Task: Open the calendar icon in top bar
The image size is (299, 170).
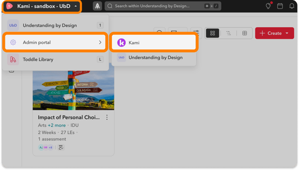Action: (x=280, y=6)
